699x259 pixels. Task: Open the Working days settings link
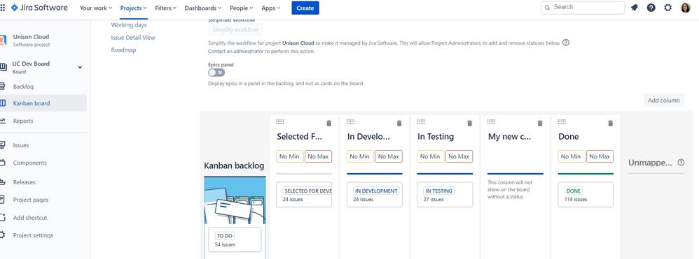click(x=129, y=25)
